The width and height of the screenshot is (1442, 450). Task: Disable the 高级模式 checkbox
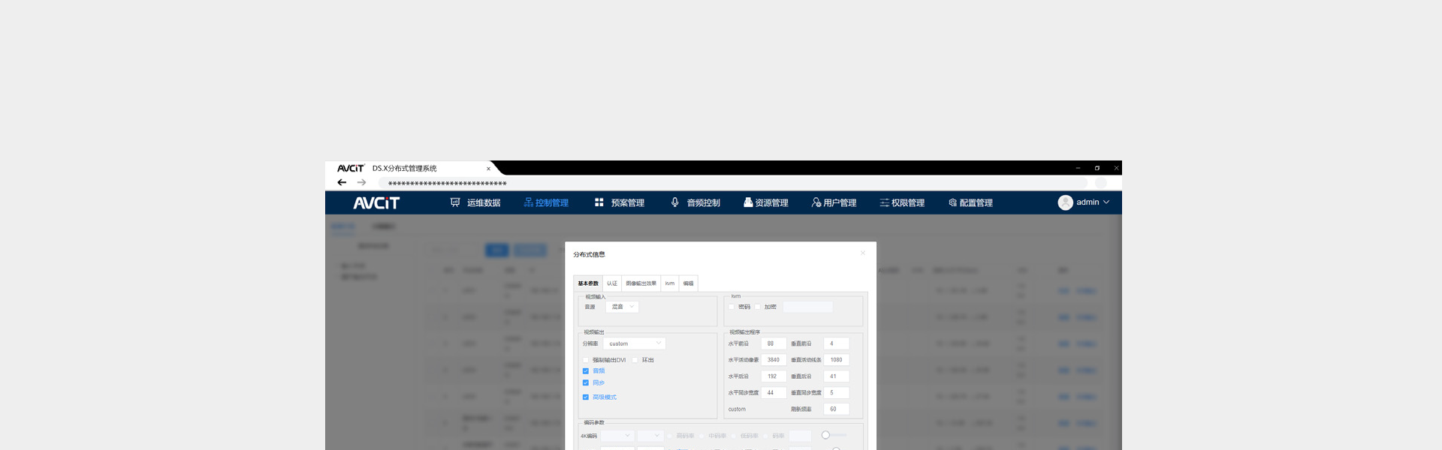(586, 397)
